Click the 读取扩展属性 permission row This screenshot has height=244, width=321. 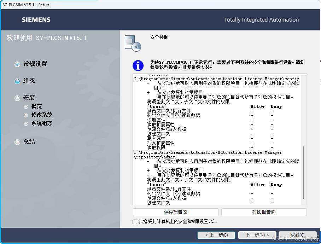[210, 125]
